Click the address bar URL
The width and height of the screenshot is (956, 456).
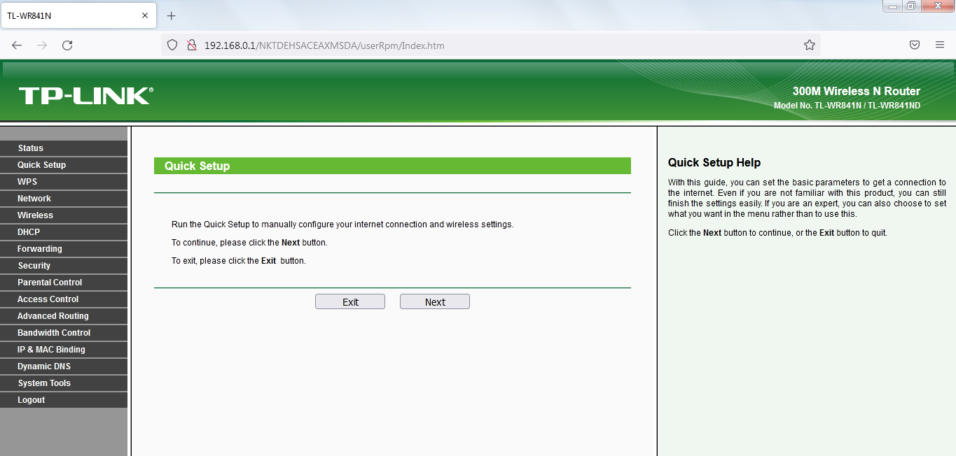click(324, 45)
